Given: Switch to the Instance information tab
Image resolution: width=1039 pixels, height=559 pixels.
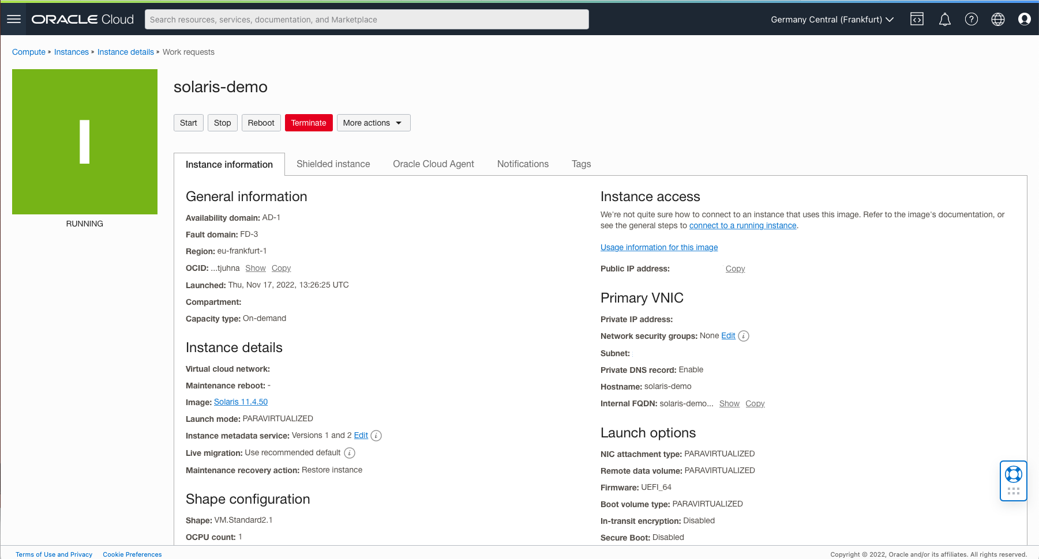Looking at the screenshot, I should 229,164.
